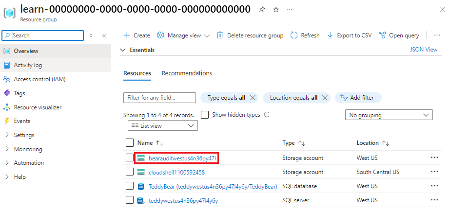
Task: Open the List view dropdown
Action: [x=163, y=126]
